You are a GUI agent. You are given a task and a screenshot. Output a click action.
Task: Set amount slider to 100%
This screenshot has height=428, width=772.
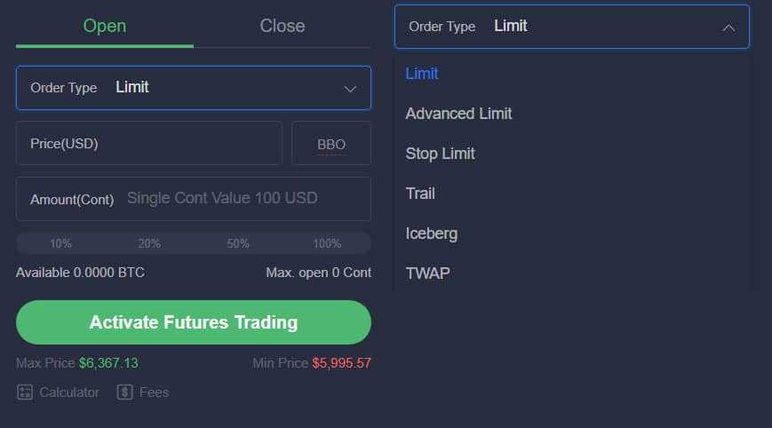tap(327, 243)
